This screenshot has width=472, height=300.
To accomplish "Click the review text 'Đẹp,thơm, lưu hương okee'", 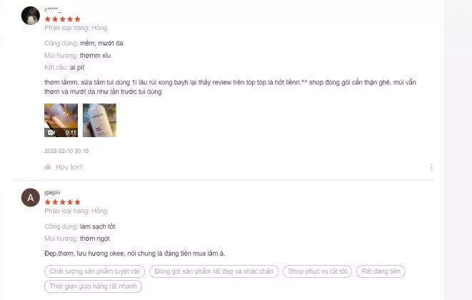I will pyautogui.click(x=84, y=254).
